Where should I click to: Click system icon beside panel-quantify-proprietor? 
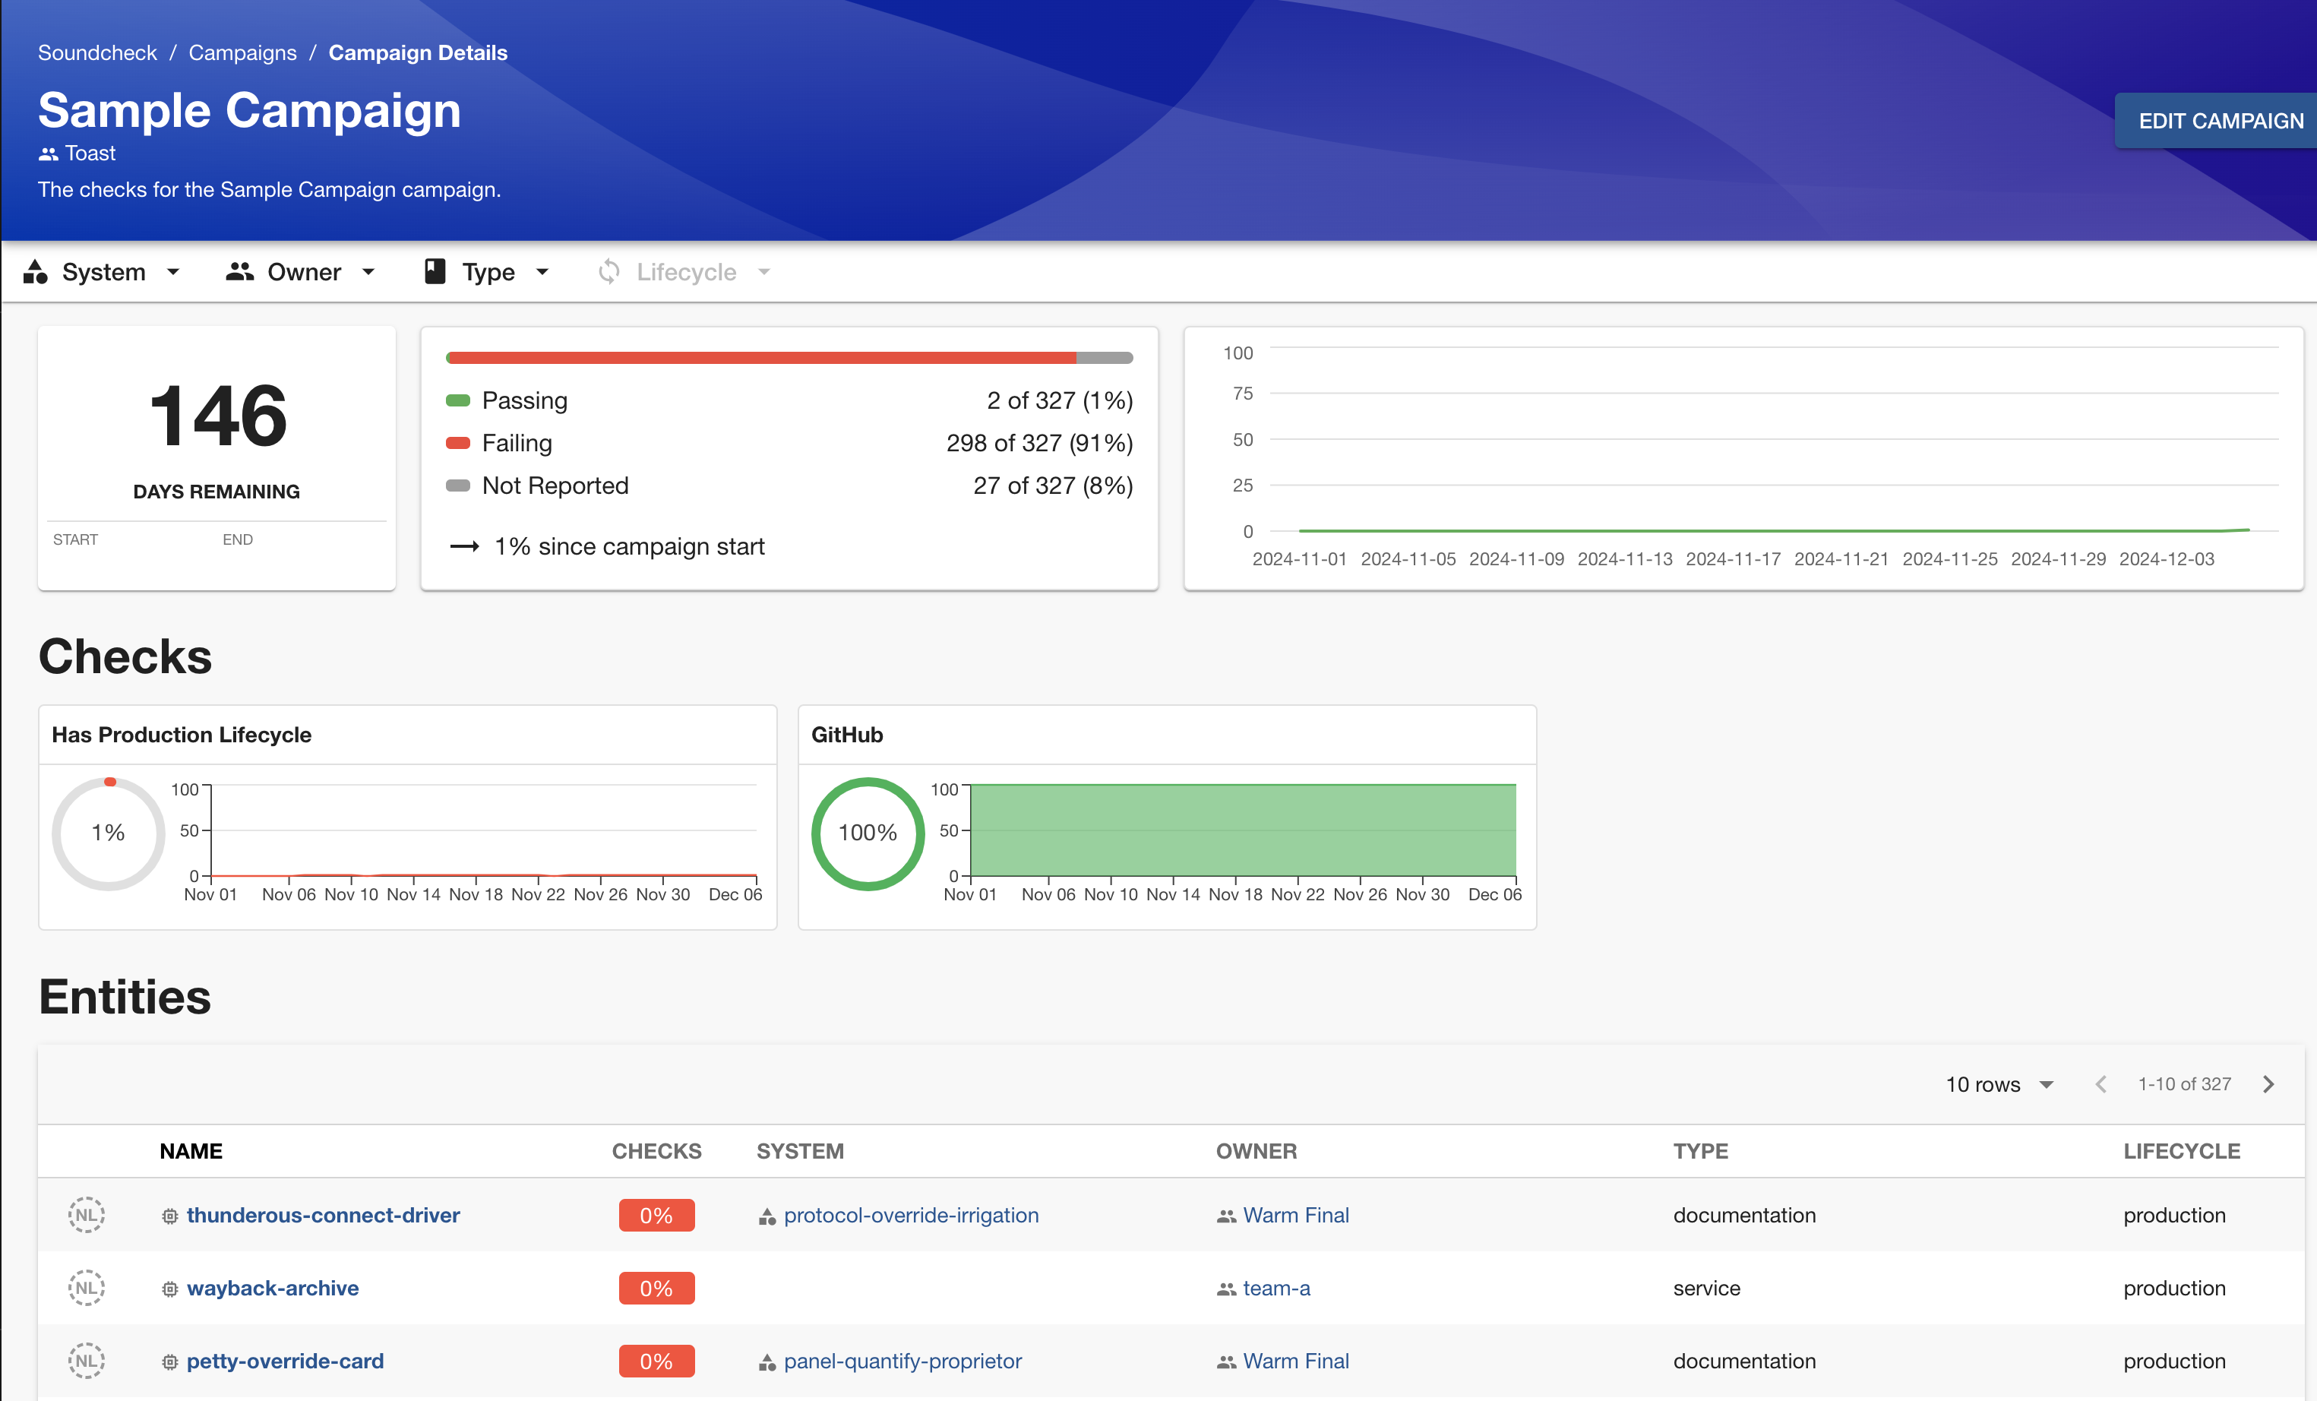point(767,1362)
